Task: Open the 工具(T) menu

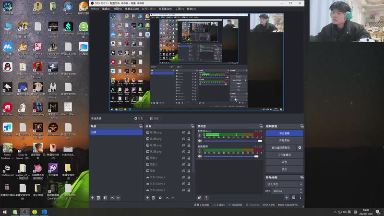Action: point(180,9)
